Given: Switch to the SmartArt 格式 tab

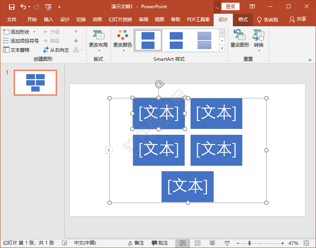Looking at the screenshot, I should (243, 20).
